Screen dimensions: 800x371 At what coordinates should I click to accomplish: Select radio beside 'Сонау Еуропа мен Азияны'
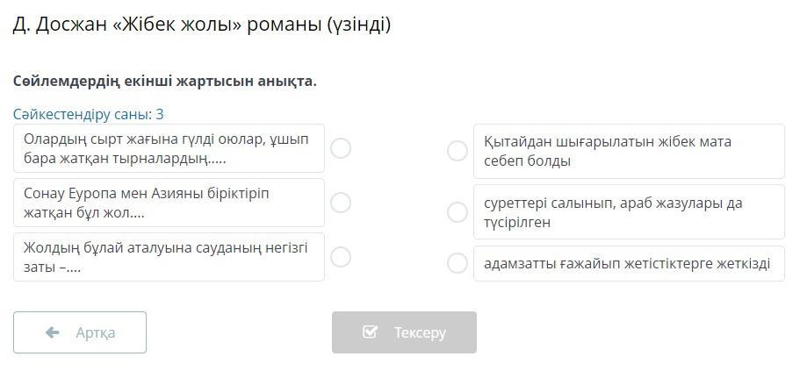(x=341, y=203)
